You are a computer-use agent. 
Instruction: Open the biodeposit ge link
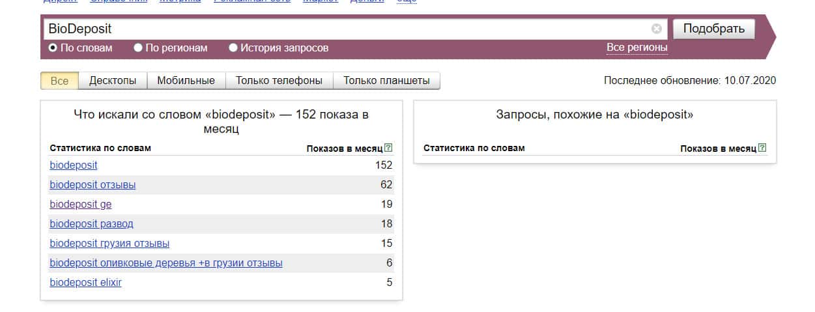click(x=81, y=205)
